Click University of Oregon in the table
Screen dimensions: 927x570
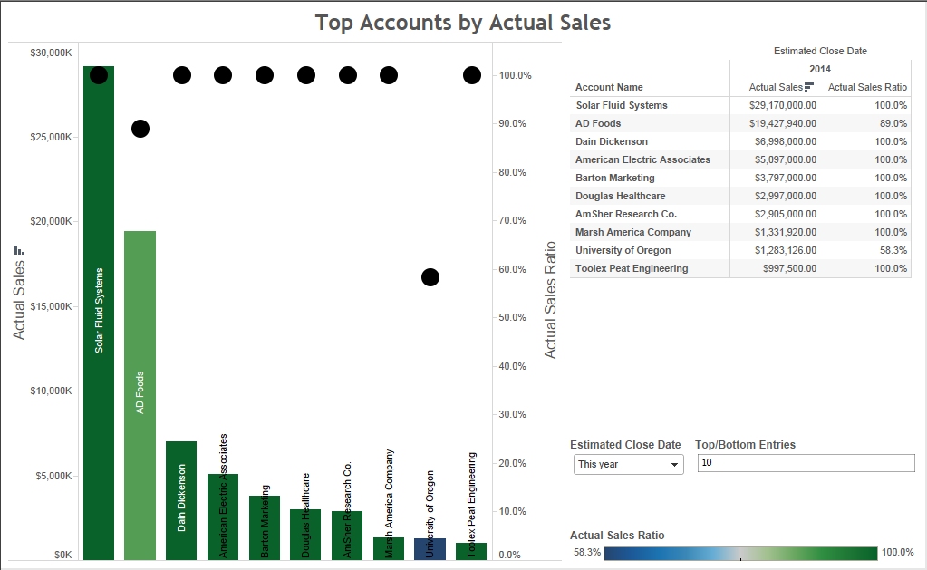pyautogui.click(x=623, y=251)
